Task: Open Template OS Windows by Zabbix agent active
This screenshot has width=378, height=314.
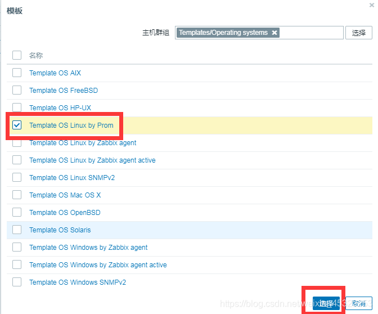Action: point(98,265)
